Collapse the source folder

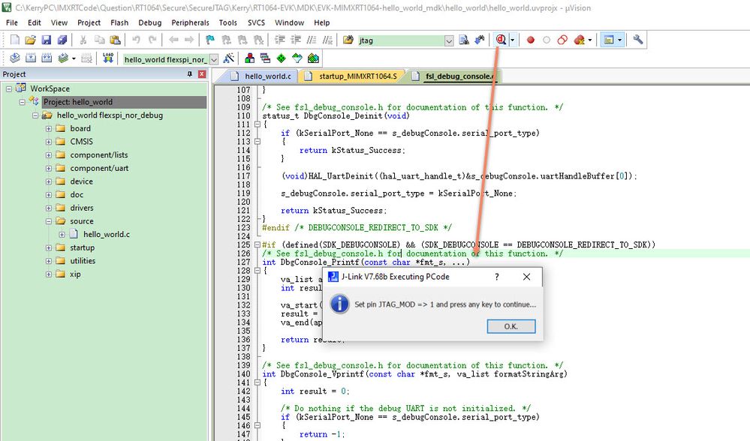[49, 221]
